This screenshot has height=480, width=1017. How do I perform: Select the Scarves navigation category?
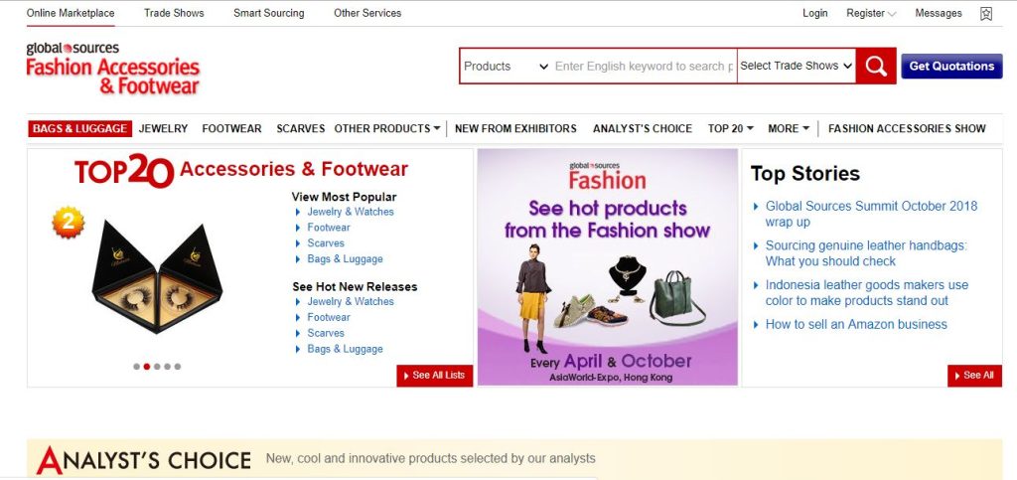[x=300, y=128]
